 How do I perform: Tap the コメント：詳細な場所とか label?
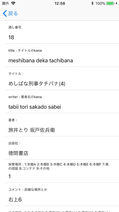tap(28, 189)
